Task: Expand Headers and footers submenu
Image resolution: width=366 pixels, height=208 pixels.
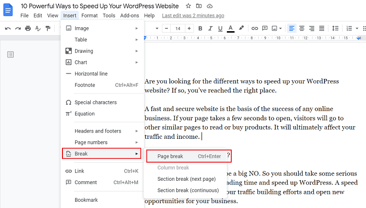Action: 102,131
